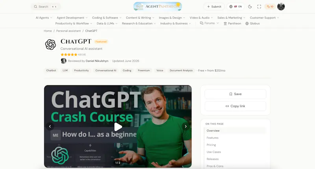
Task: Select the Coding tag
Action: (x=127, y=71)
